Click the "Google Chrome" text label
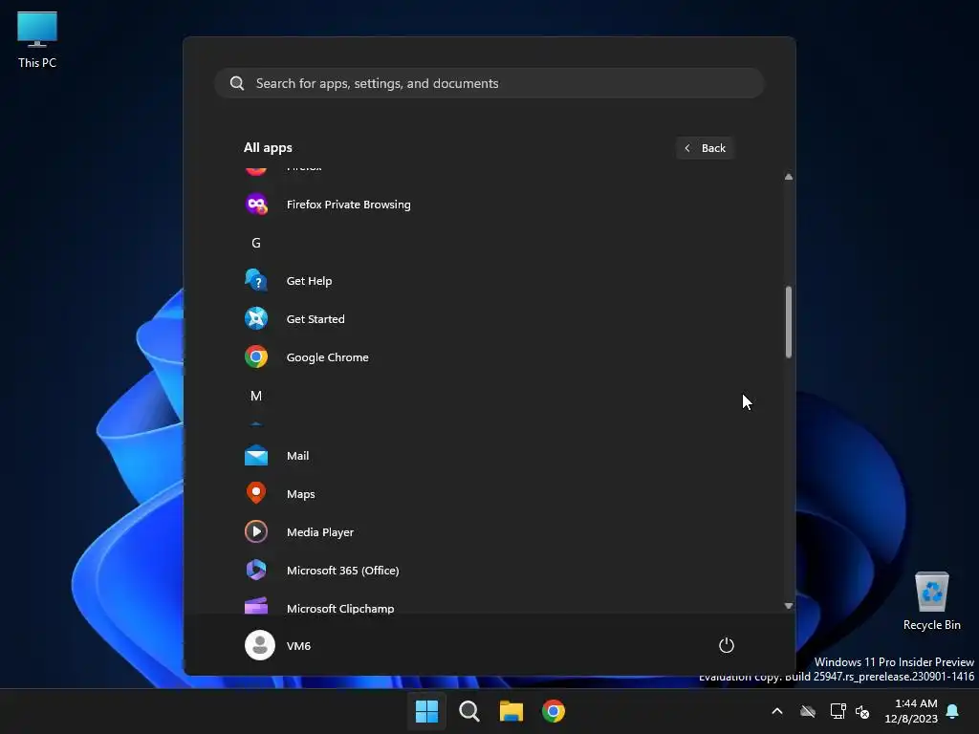The height and width of the screenshot is (734, 979). (327, 357)
